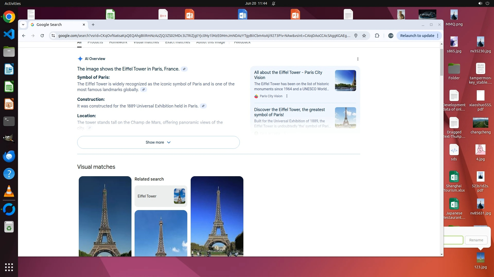Screen dimensions: 494x277
Task: Click source link icon after Eiffel Tower sentence
Action: click(x=184, y=69)
